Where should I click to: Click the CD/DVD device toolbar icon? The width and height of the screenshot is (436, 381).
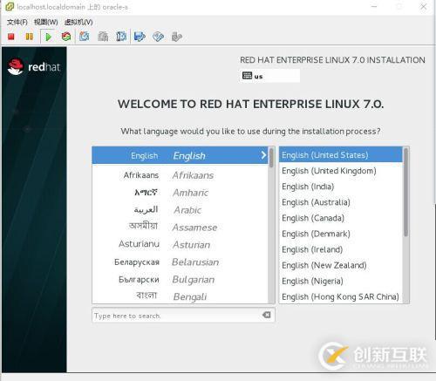pos(158,37)
